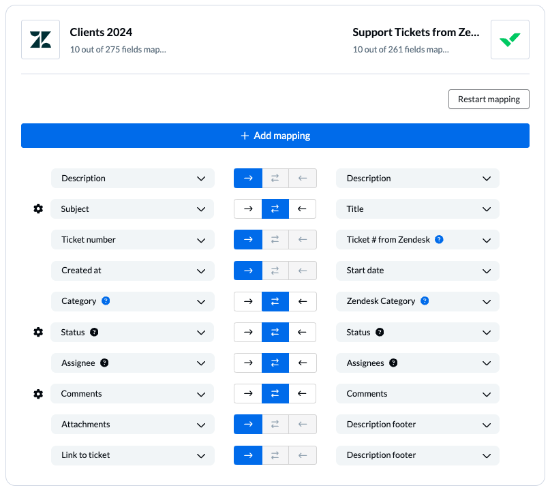Viewport: 550px width, 490px height.
Task: Set Status row to right-to-left sync
Action: pos(303,332)
